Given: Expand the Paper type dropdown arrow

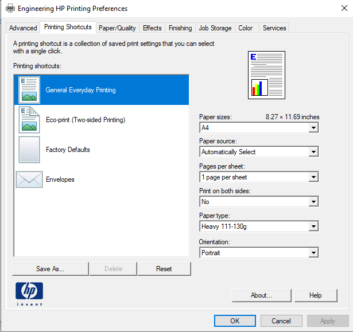Looking at the screenshot, I should point(313,226).
